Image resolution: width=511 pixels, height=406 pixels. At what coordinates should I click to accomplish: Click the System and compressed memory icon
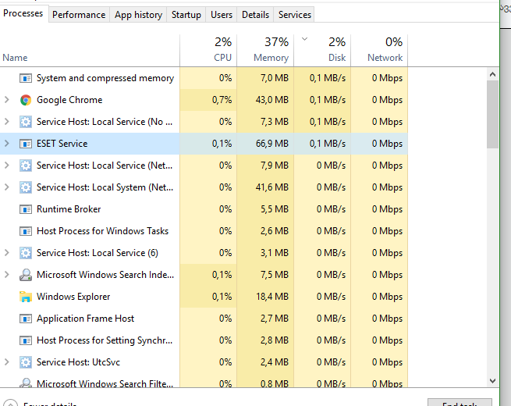click(26, 78)
